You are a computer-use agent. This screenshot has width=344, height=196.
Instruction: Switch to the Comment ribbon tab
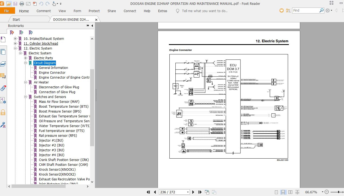[43, 11]
